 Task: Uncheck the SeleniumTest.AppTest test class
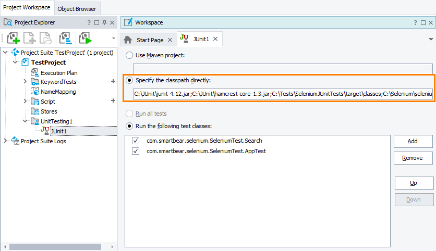tap(136, 151)
